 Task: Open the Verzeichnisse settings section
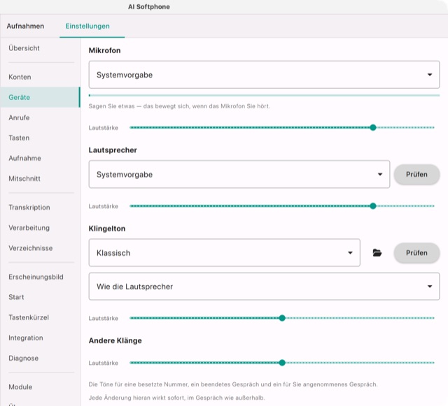[x=40, y=248]
